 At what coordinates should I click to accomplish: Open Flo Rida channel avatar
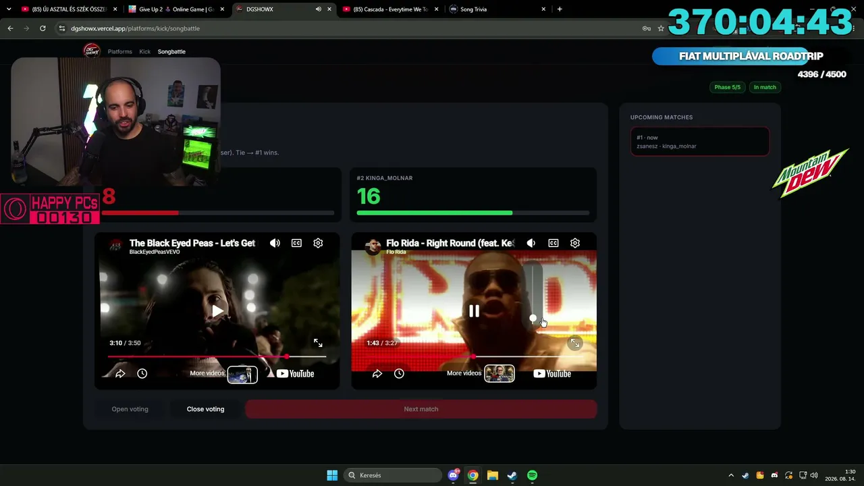click(373, 246)
